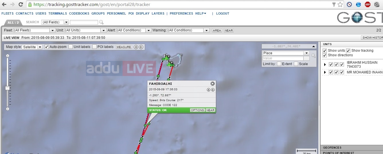This screenshot has height=154, width=383.
Task: Click the MEASURE button
Action: coord(124,47)
